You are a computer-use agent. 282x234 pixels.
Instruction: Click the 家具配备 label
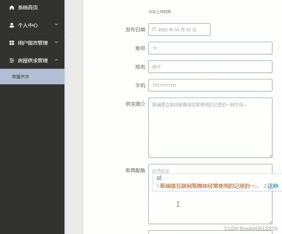[x=135, y=170]
